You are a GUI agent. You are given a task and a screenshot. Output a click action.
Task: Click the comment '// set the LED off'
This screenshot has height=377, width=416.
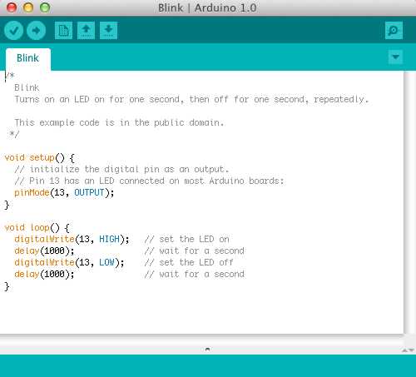point(189,262)
